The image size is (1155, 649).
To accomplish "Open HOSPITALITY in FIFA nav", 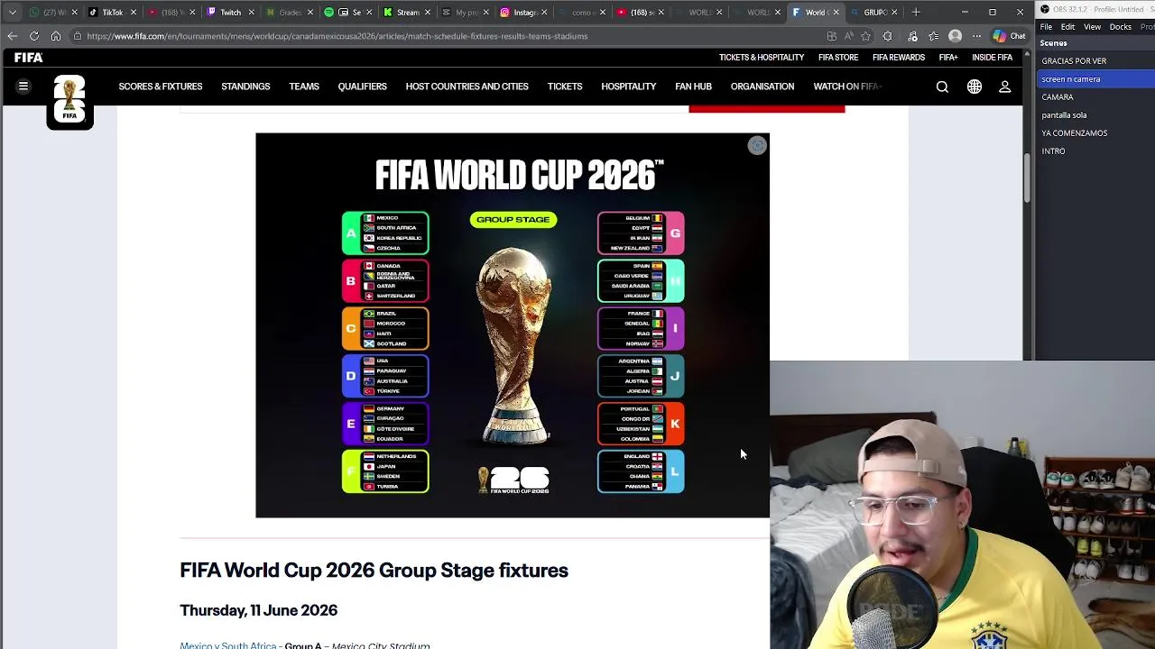I will [x=629, y=87].
